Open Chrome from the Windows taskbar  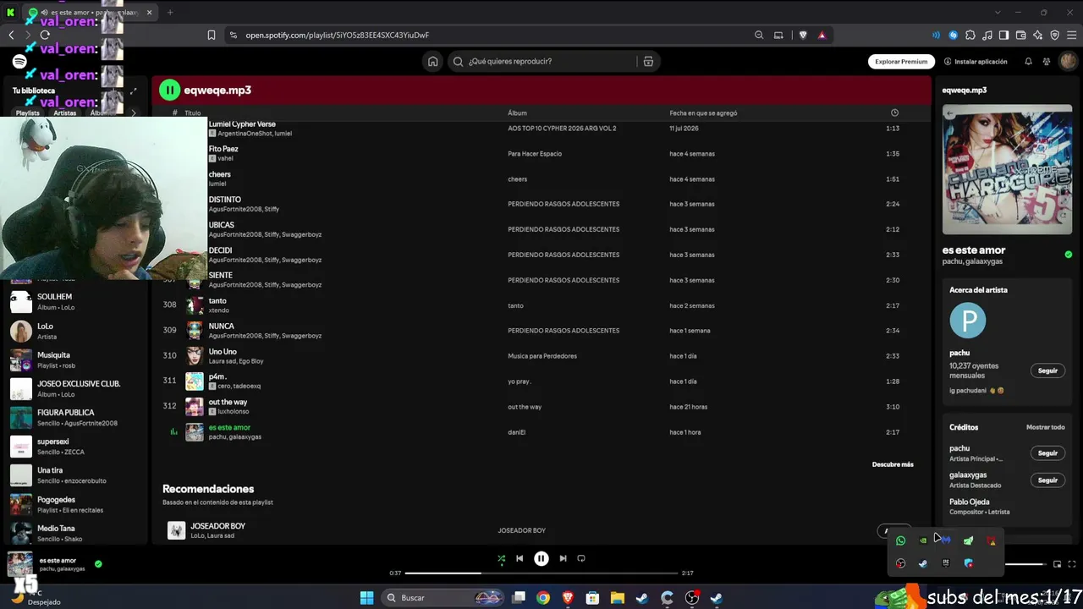click(543, 598)
